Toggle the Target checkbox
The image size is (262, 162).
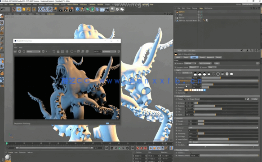184,99
